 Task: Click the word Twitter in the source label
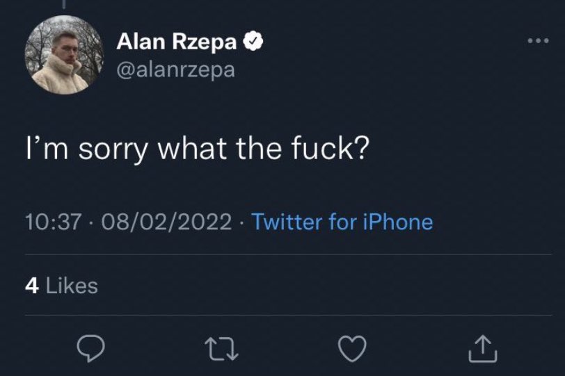(x=285, y=222)
